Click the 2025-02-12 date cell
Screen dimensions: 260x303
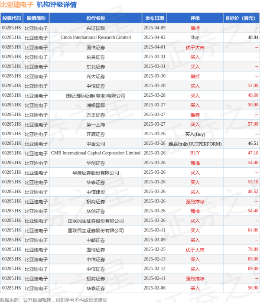pyautogui.click(x=155, y=269)
